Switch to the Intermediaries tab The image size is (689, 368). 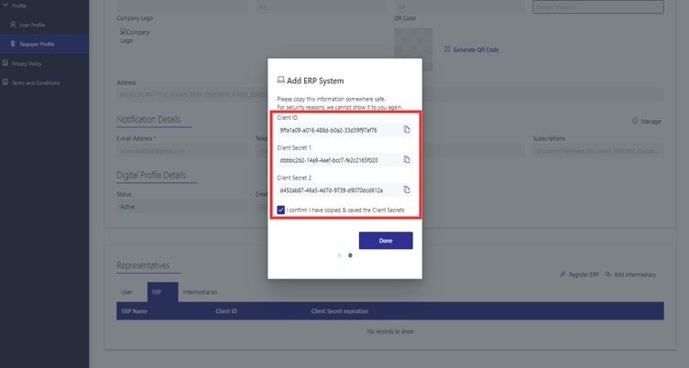(200, 292)
